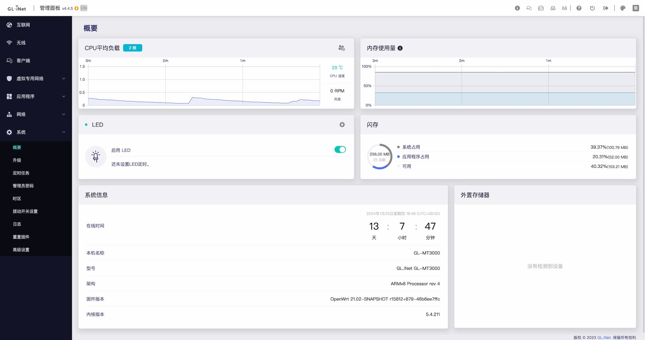This screenshot has width=645, height=340.
Task: Expand the 虚拟专用网络 sidebar menu
Action: point(36,79)
